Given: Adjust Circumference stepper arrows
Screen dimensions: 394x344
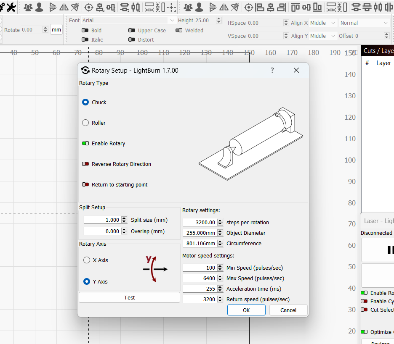Looking at the screenshot, I should (220, 243).
